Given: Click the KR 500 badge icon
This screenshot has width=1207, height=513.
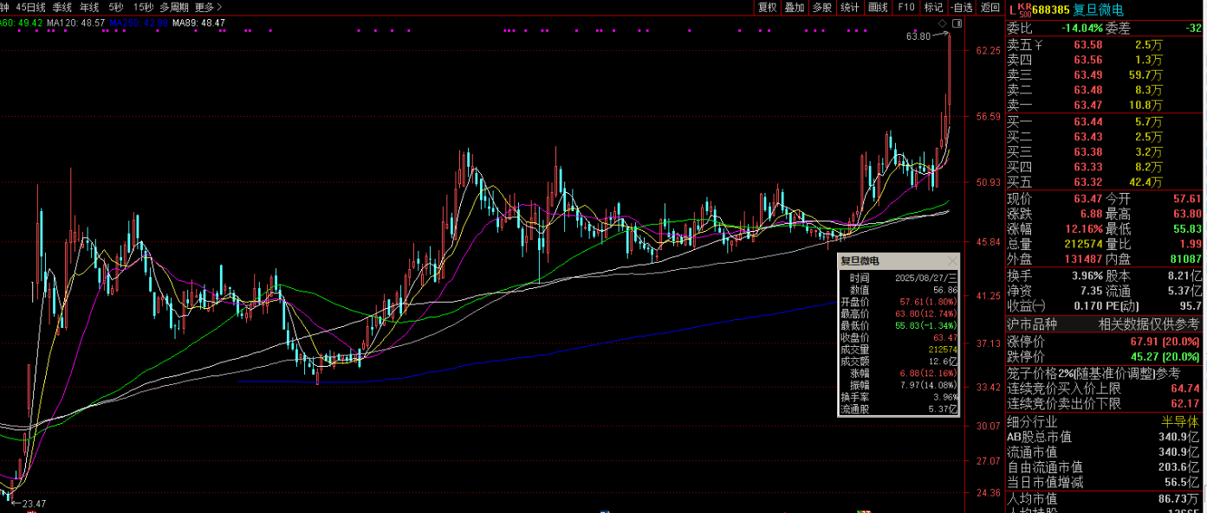Looking at the screenshot, I should point(1024,10).
